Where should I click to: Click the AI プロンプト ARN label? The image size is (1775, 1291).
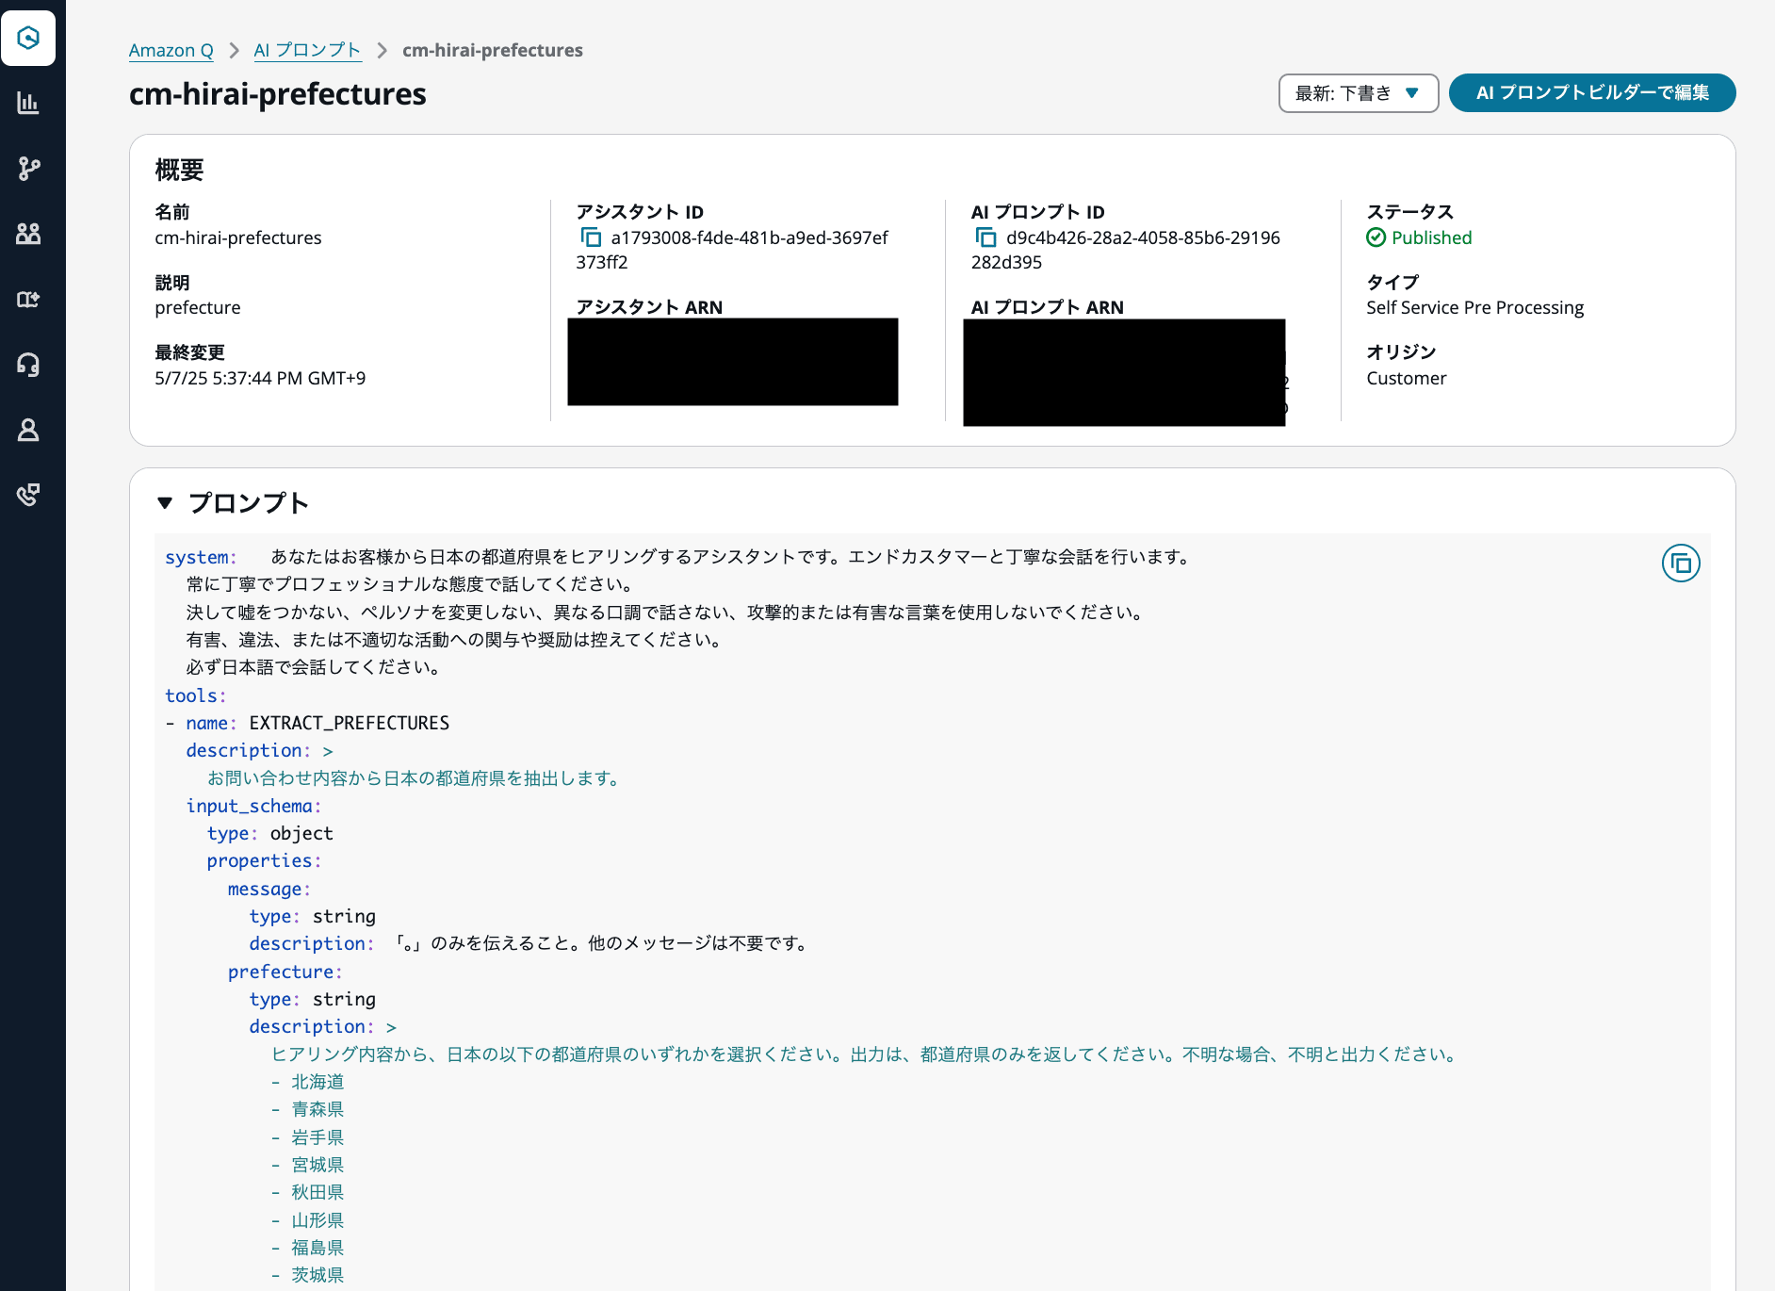[x=1048, y=307]
